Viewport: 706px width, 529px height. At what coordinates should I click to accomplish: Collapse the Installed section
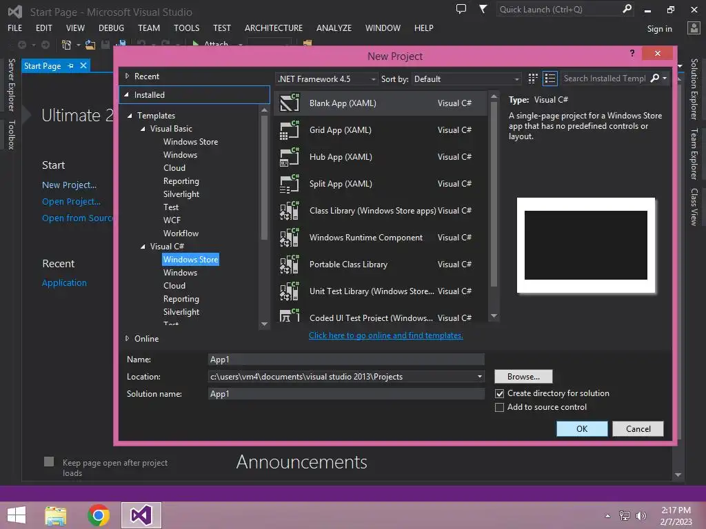tap(127, 94)
